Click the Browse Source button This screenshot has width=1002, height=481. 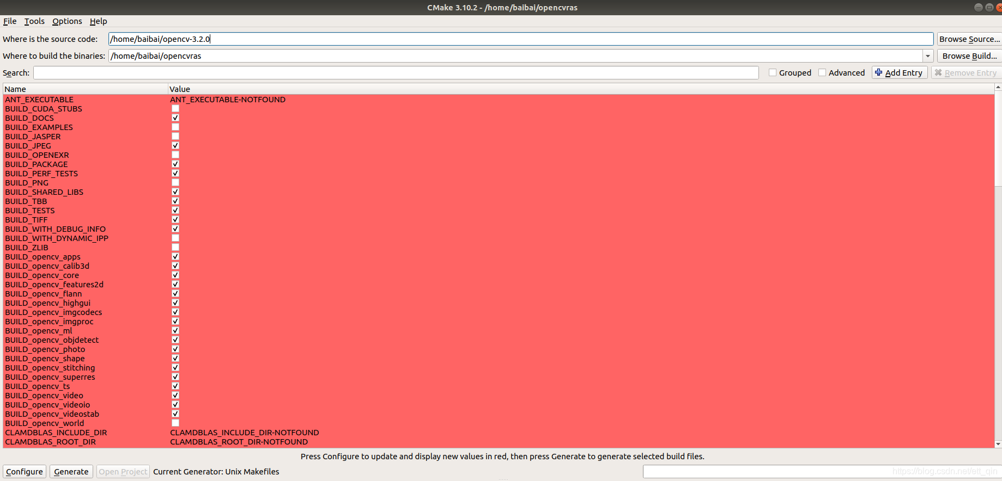(x=969, y=39)
